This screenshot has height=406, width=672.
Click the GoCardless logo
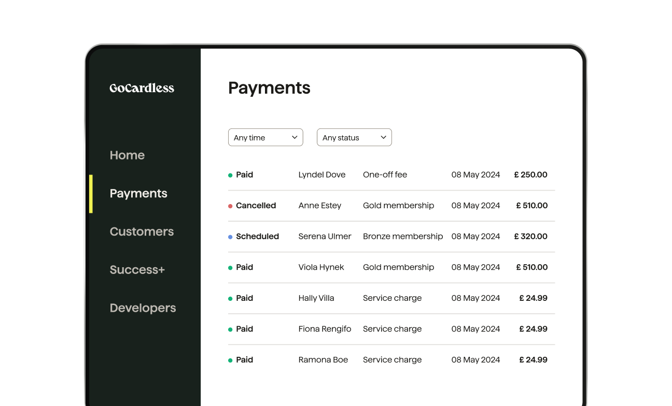[x=142, y=88]
